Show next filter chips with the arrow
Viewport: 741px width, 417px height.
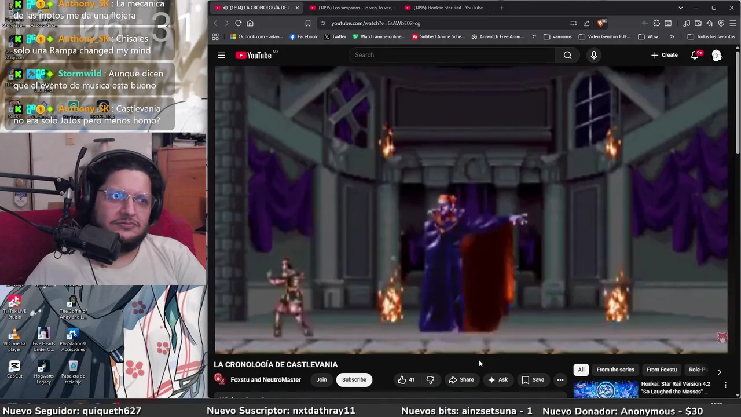tap(719, 372)
